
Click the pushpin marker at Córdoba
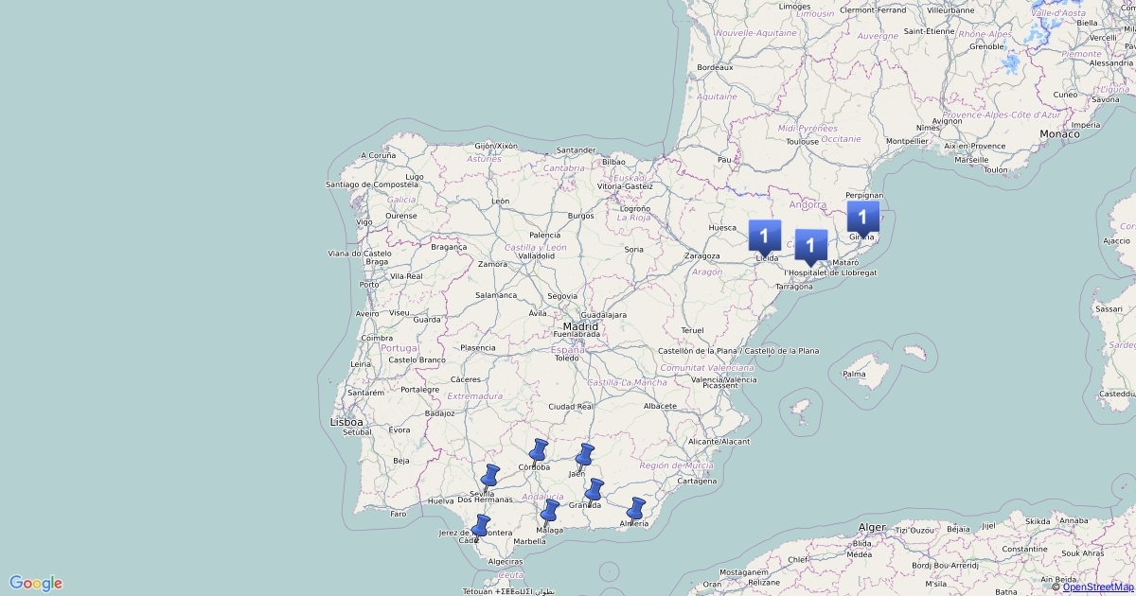[539, 451]
